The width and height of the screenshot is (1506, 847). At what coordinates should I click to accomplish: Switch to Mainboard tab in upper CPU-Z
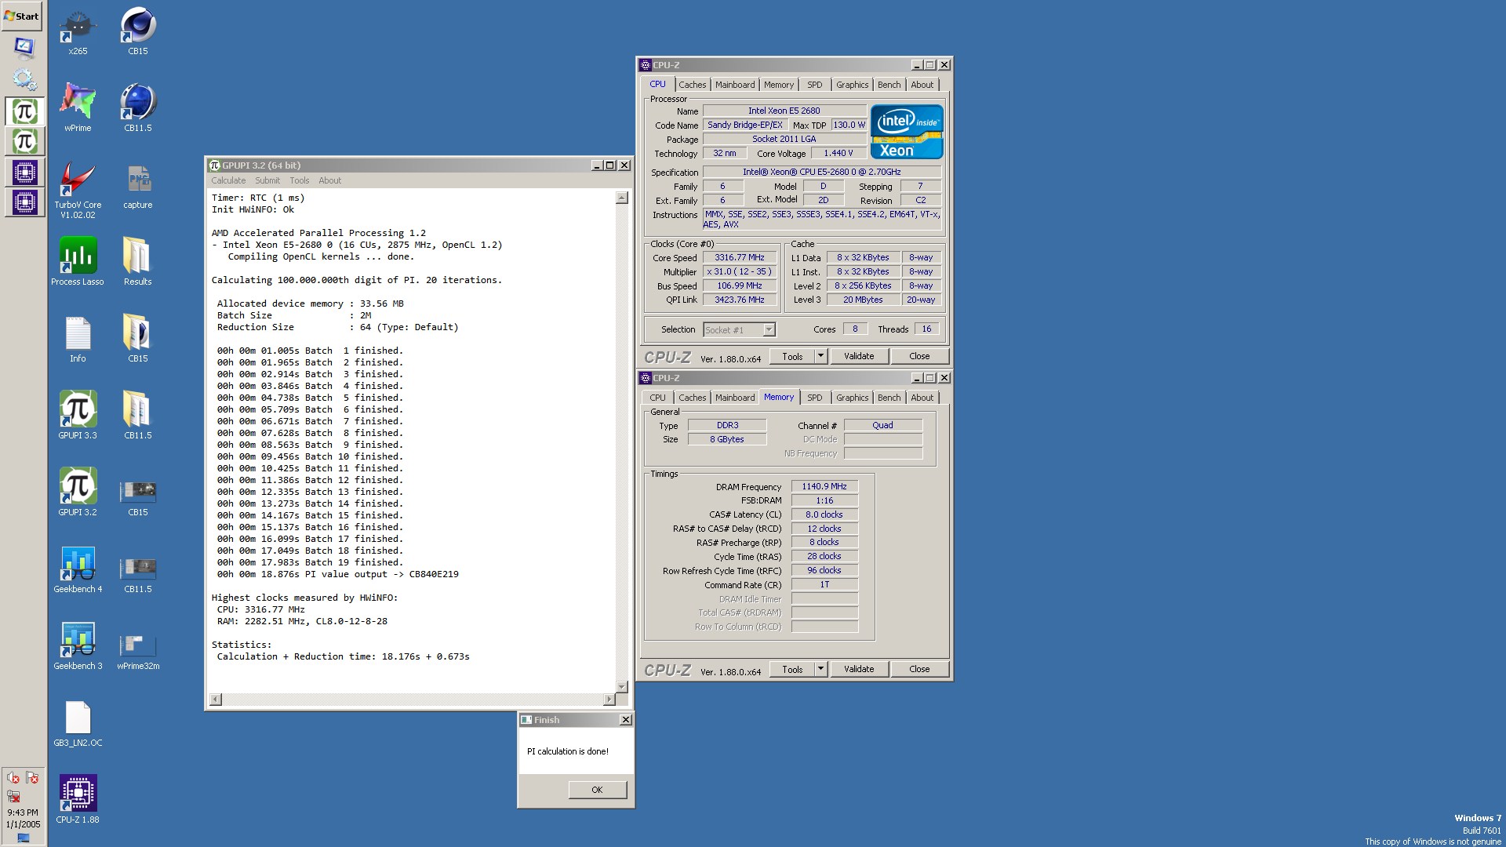click(735, 85)
